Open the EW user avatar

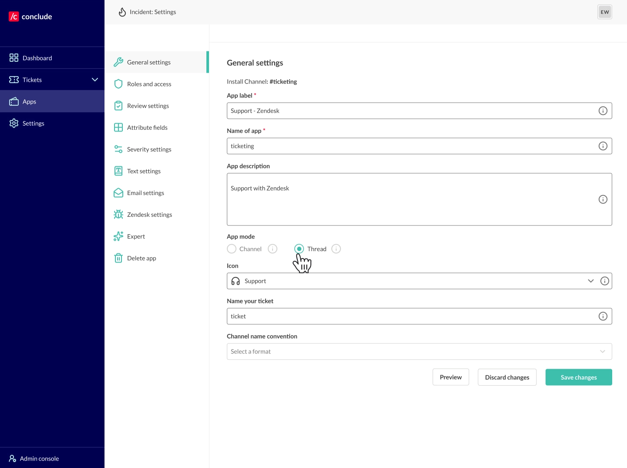[604, 12]
